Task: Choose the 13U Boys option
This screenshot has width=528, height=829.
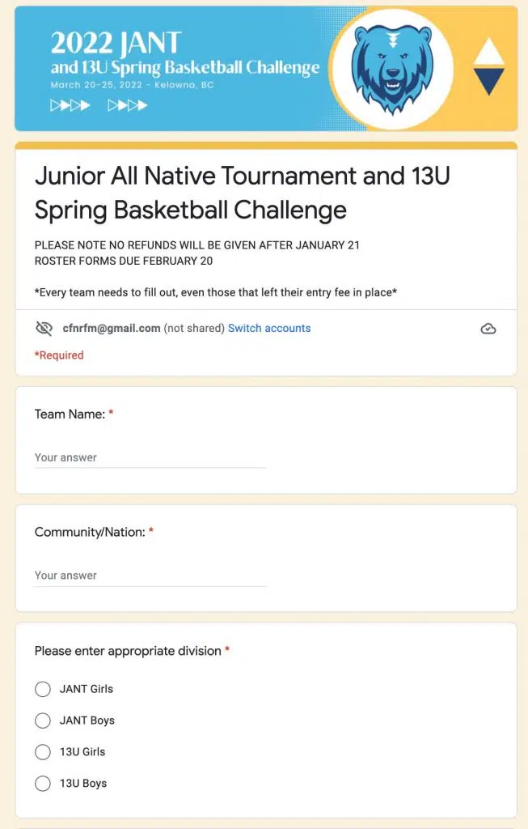Action: click(43, 784)
